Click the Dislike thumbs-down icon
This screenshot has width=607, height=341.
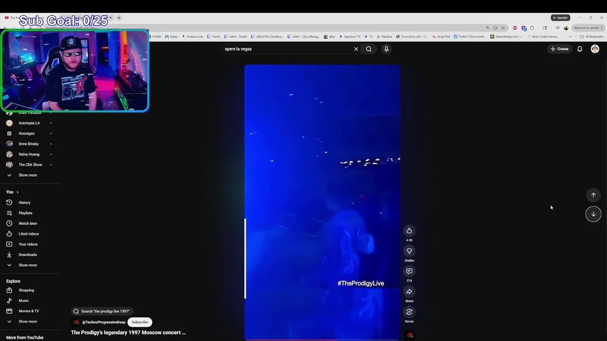click(409, 251)
